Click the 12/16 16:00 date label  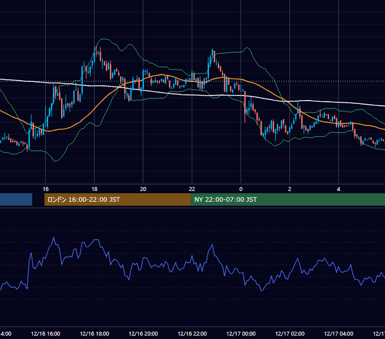click(x=46, y=333)
